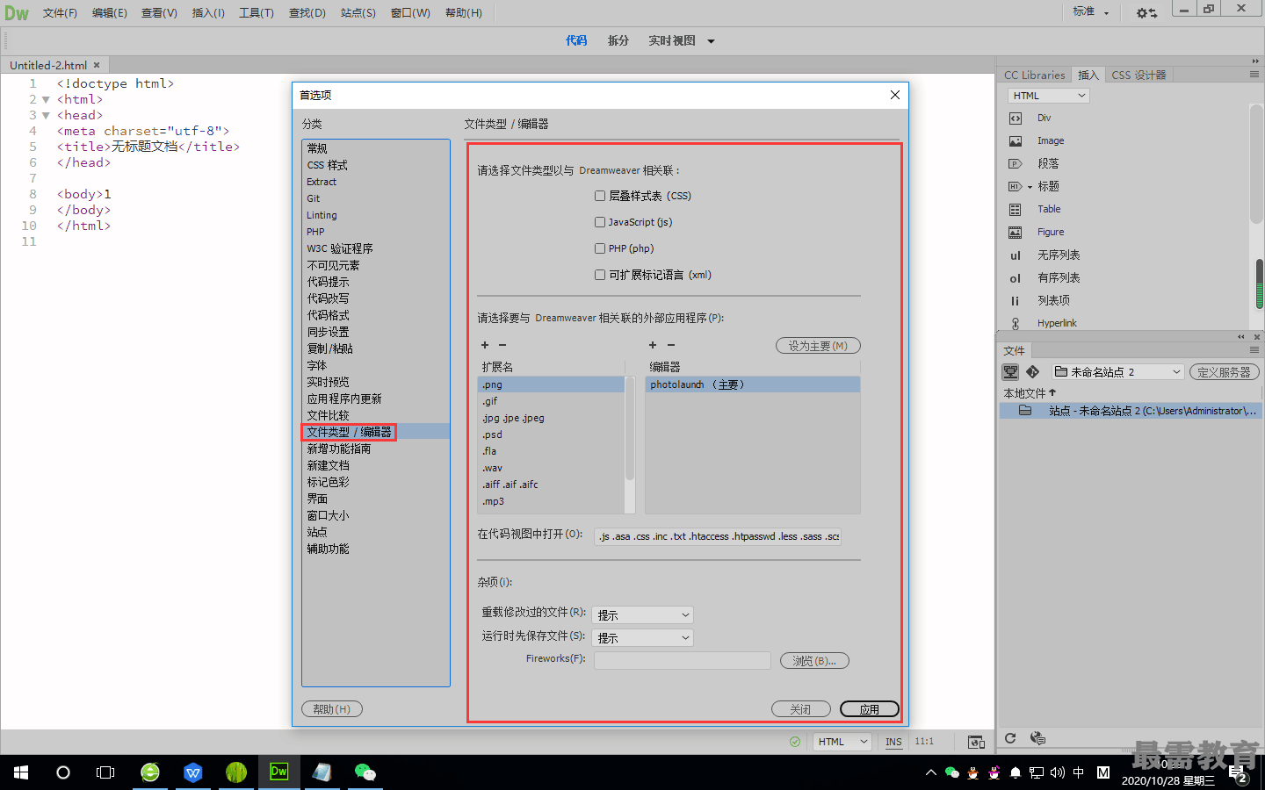
Task: Click 浏览(B)... browse button
Action: point(814,661)
